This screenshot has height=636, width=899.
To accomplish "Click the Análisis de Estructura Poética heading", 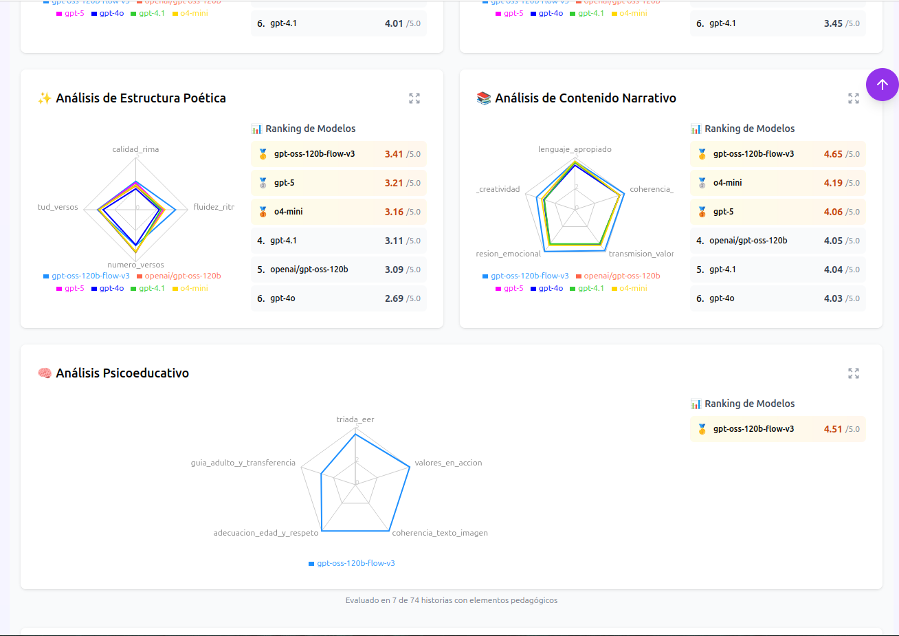I will tap(141, 98).
